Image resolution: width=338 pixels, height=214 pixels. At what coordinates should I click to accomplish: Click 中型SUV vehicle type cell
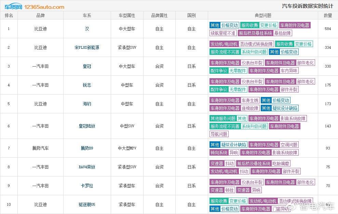(x=127, y=126)
